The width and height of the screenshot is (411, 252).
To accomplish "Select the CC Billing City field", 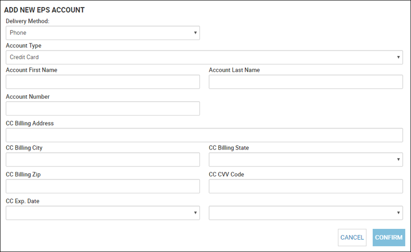I will (x=103, y=160).
